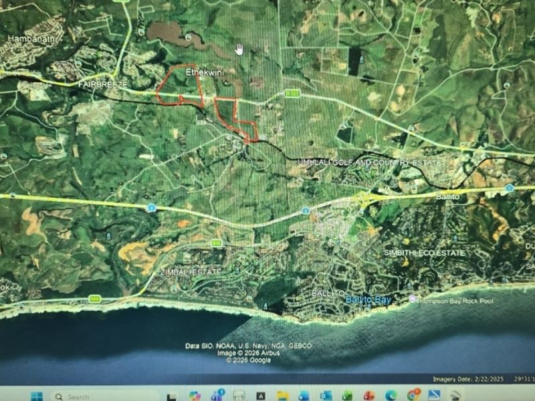Open PowerPoint from the taskbar

369,396
